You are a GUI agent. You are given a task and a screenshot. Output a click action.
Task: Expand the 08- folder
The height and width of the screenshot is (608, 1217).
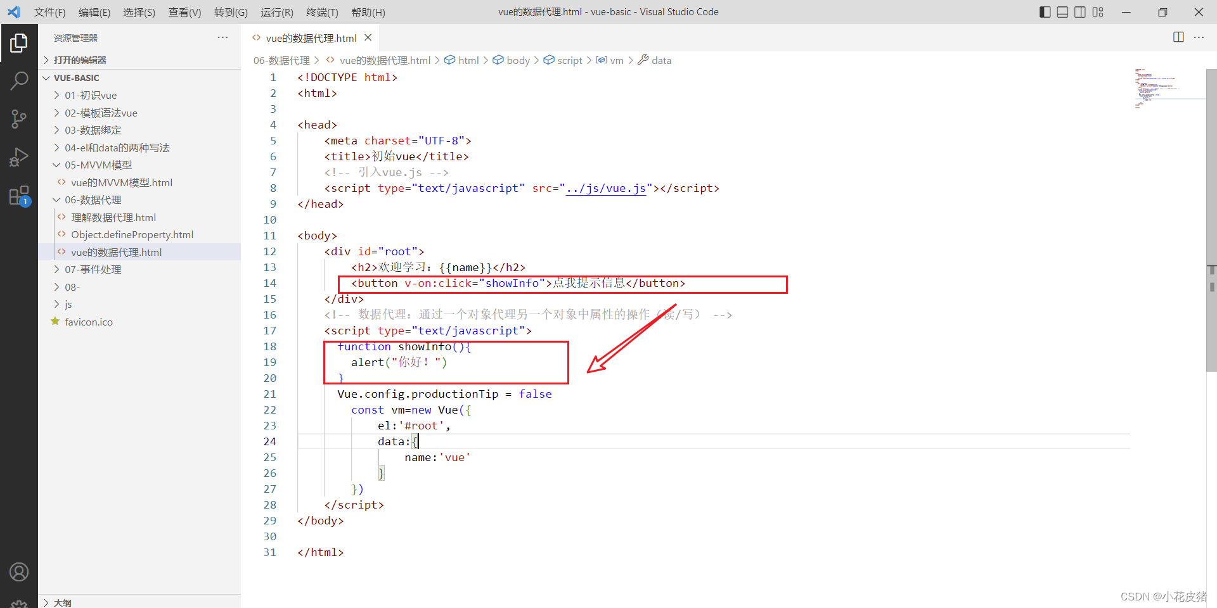(139, 287)
